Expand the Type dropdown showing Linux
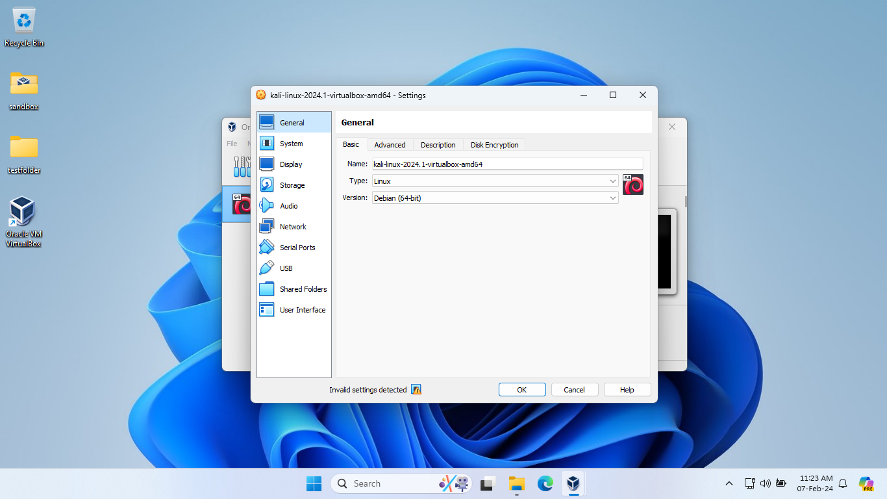Screen dimensions: 887x499 click(495, 181)
